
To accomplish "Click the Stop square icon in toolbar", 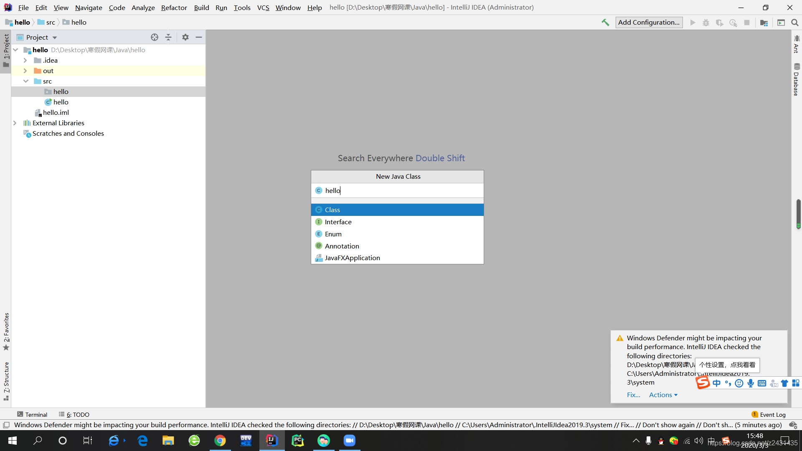I will click(747, 23).
